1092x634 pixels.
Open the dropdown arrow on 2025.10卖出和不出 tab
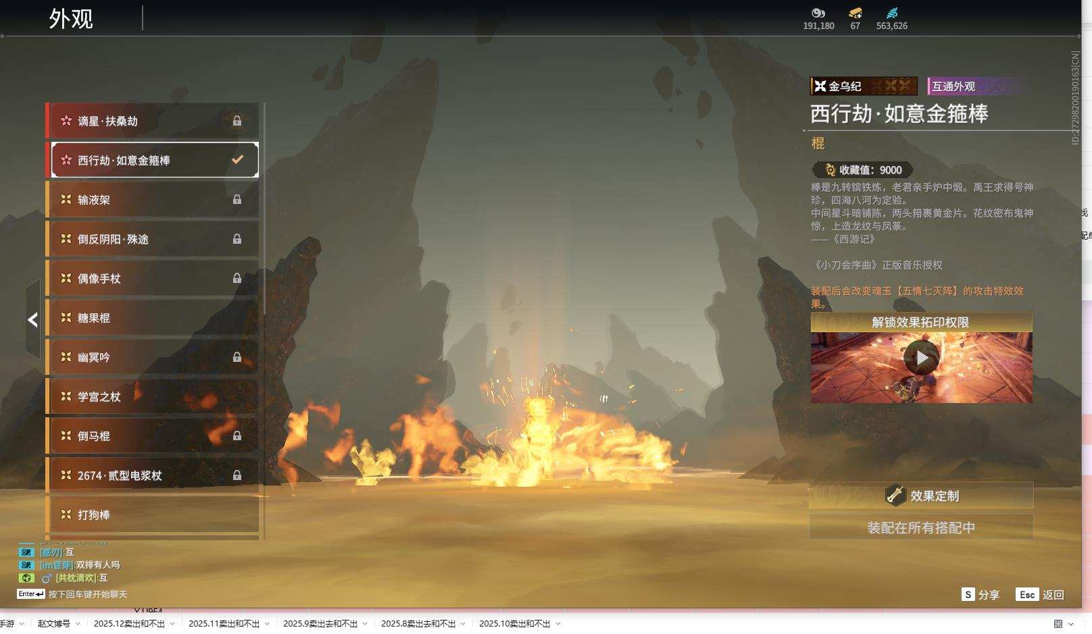(x=558, y=624)
